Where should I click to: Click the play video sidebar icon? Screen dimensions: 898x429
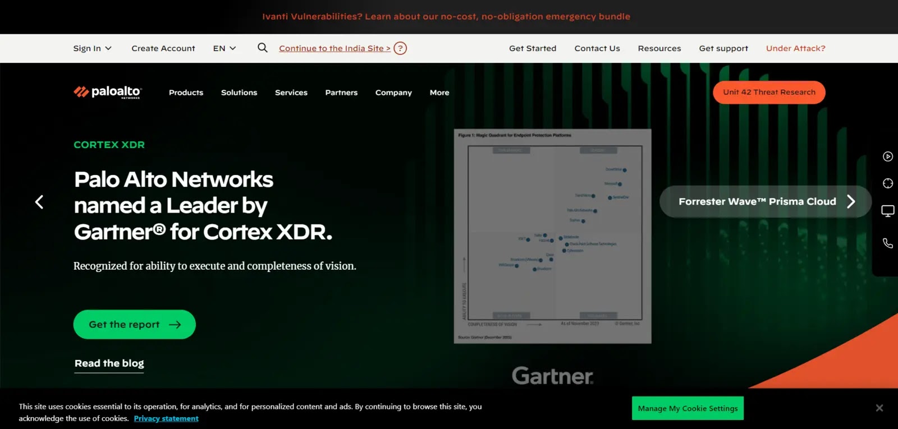coord(887,156)
